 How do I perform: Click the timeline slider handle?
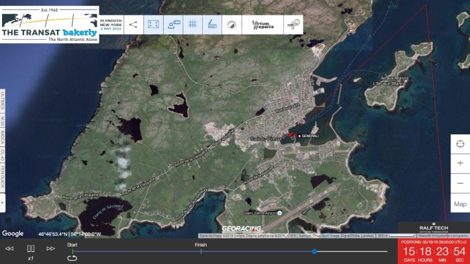click(314, 251)
